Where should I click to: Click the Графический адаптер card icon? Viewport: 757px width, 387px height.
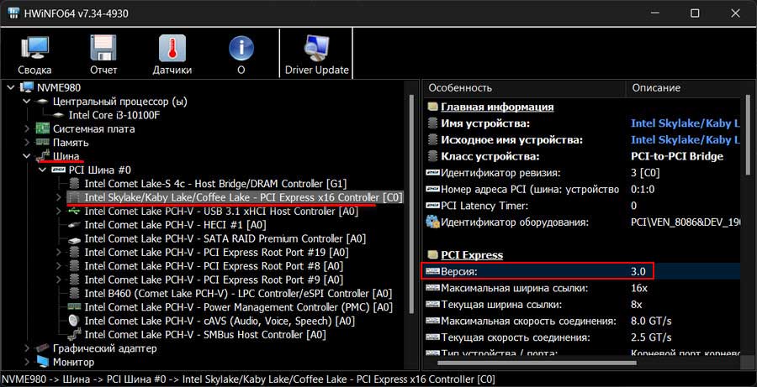tap(43, 348)
